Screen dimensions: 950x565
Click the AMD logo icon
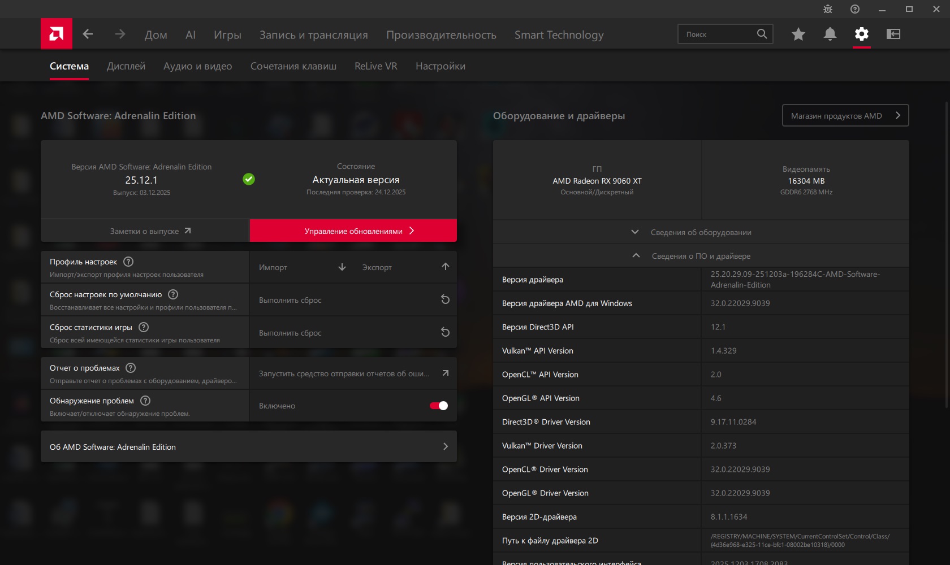(x=57, y=34)
